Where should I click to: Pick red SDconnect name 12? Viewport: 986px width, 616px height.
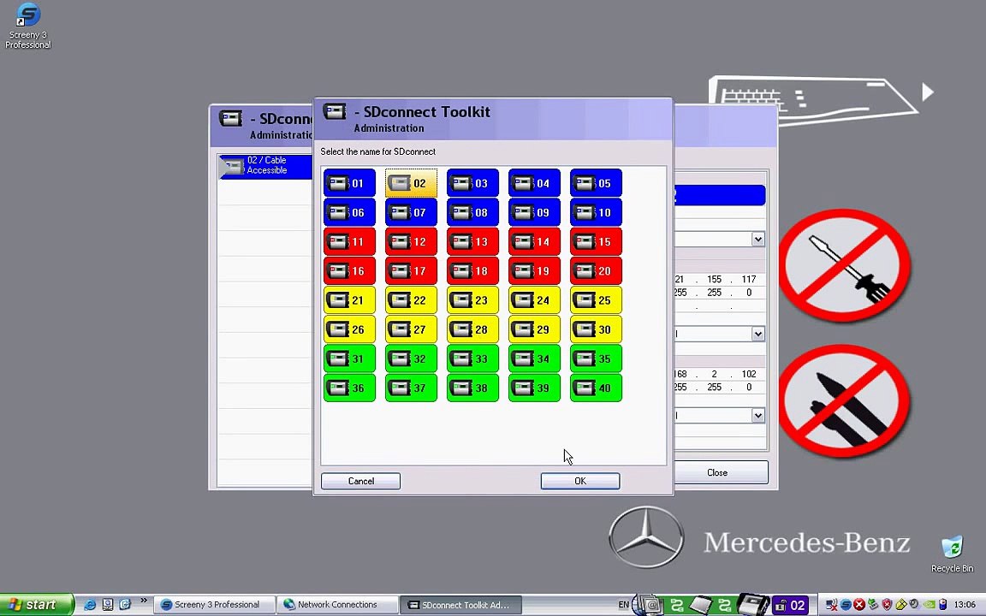click(411, 241)
